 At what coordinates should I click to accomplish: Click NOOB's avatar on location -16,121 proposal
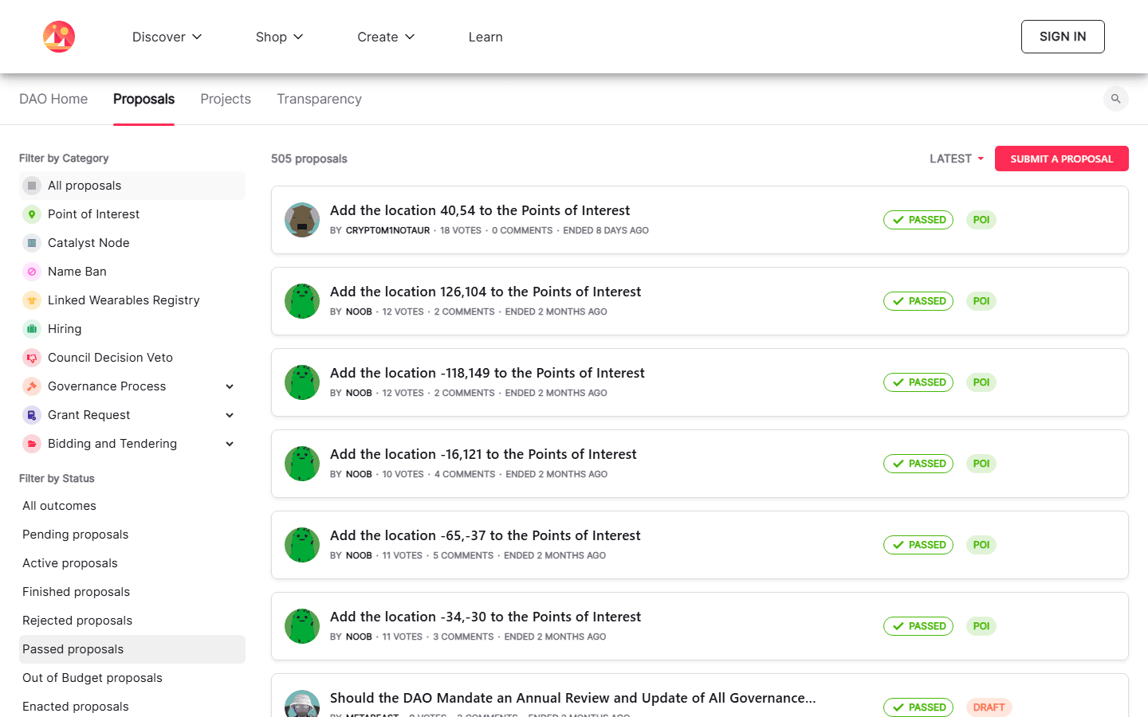302,464
